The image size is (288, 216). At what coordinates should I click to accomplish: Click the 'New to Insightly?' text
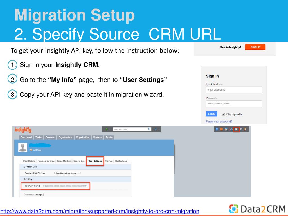coord(230,47)
